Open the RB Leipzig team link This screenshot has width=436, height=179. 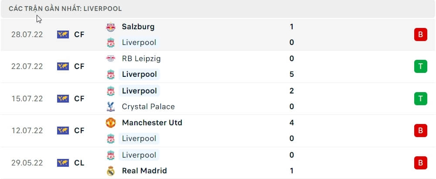(142, 59)
